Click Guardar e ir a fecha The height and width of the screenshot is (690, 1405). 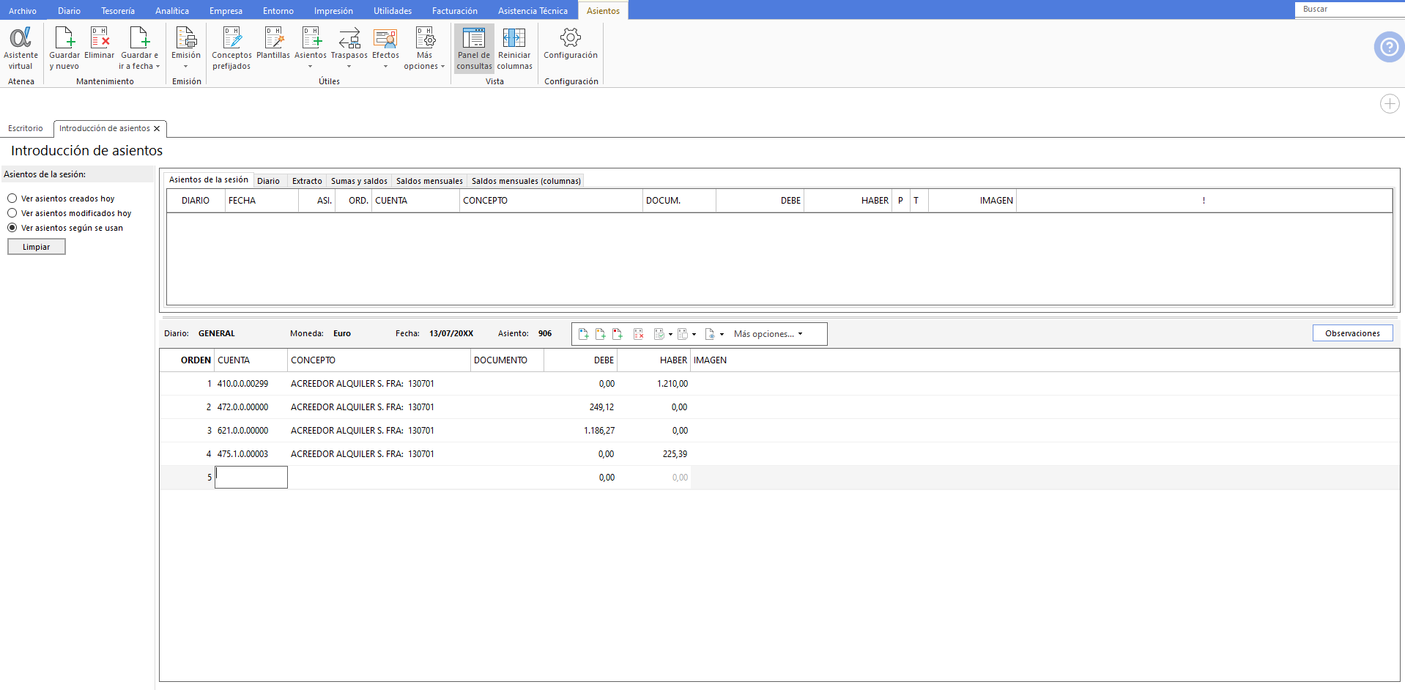coord(139,48)
